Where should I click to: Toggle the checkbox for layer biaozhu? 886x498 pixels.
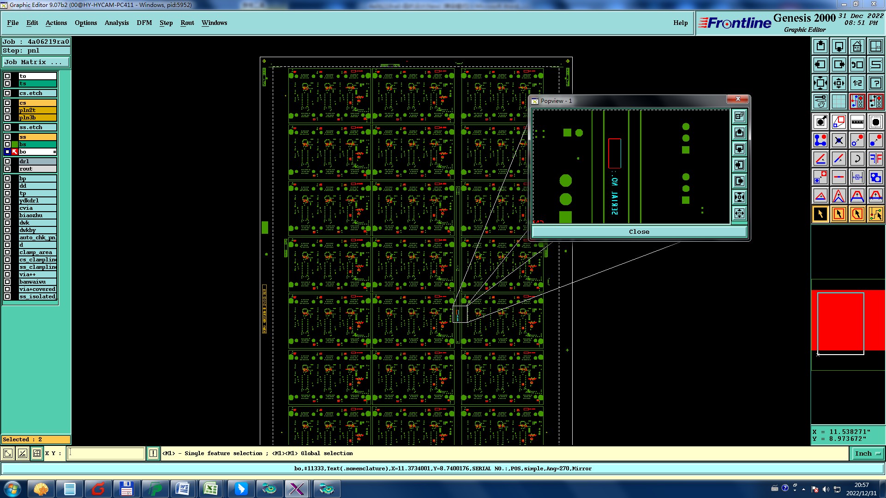coord(7,215)
